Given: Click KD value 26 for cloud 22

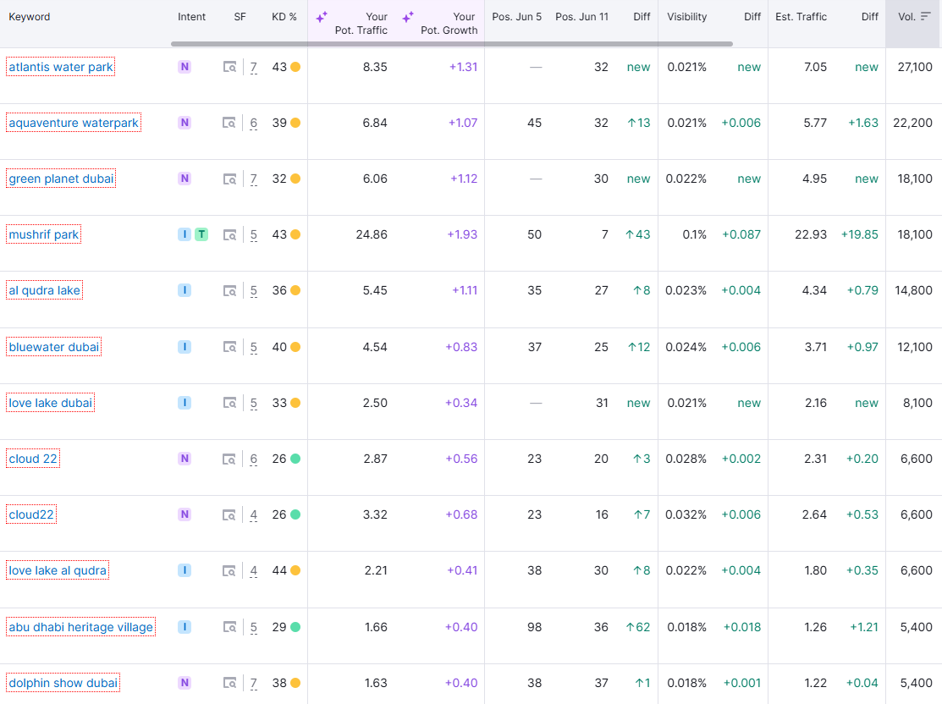Looking at the screenshot, I should (x=279, y=459).
